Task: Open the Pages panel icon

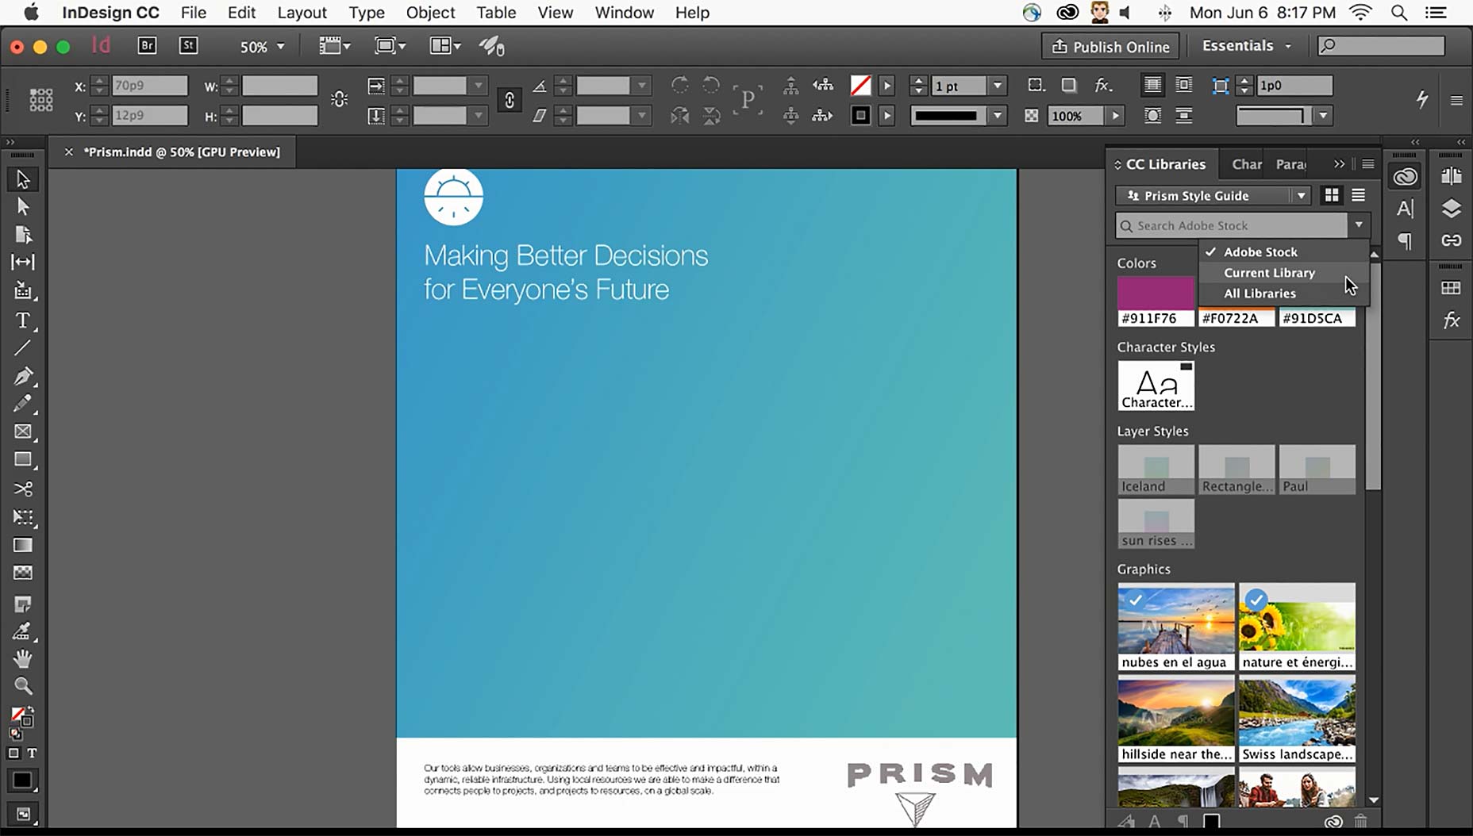Action: tap(1452, 175)
